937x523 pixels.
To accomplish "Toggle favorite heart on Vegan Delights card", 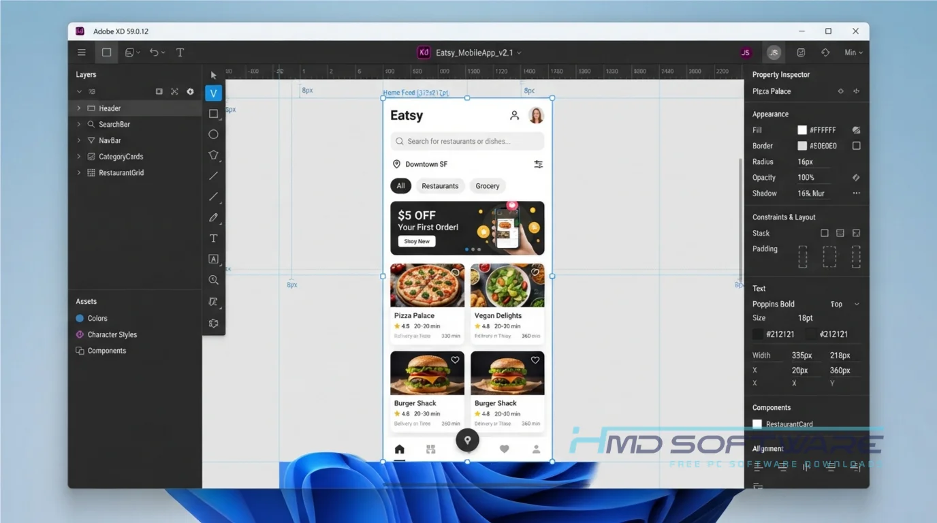I will pos(535,272).
